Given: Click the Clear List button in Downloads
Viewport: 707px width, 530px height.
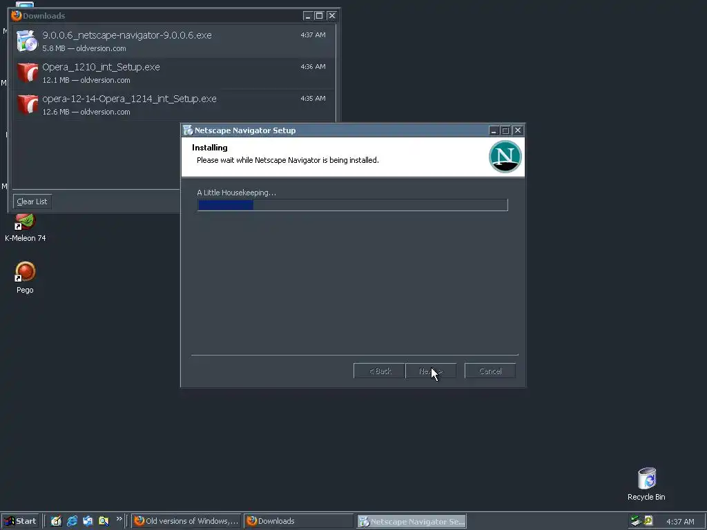Looking at the screenshot, I should [32, 202].
